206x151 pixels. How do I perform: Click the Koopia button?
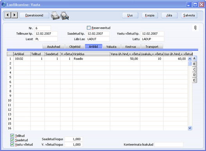tap(150, 15)
